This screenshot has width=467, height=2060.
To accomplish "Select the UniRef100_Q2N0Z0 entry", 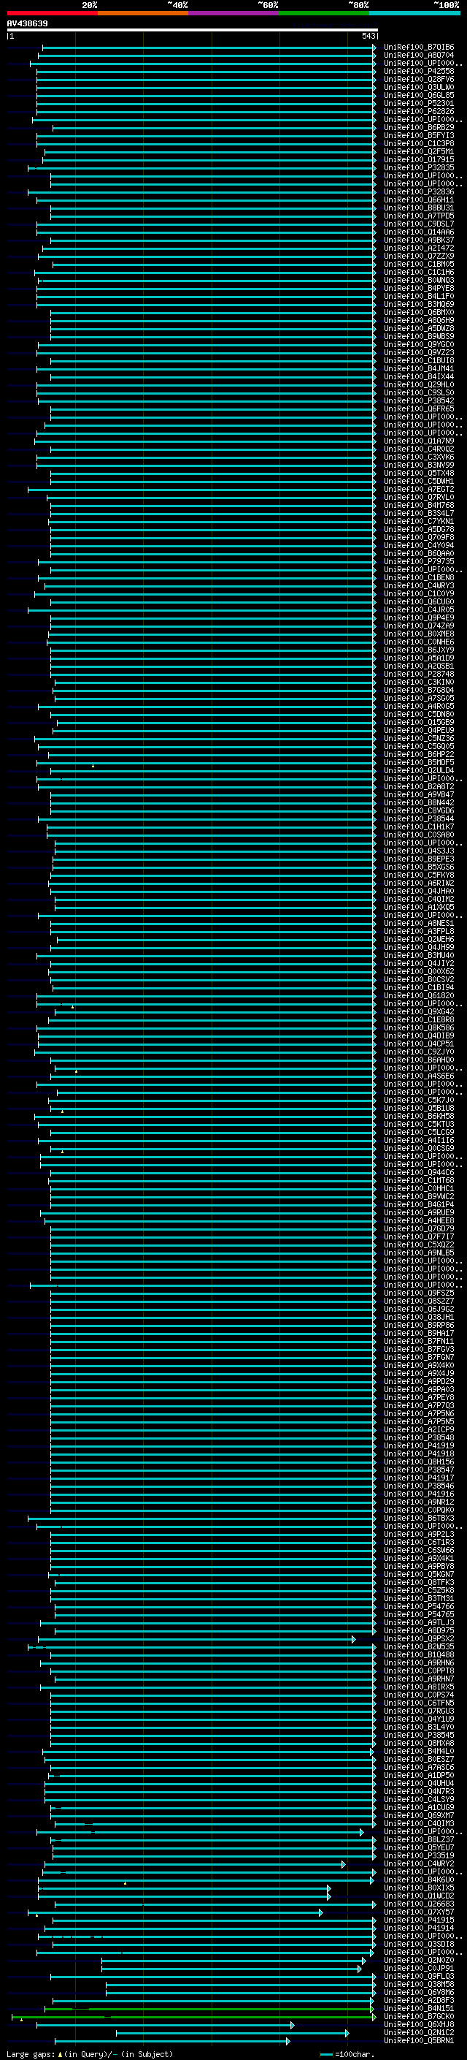I will (x=419, y=1960).
